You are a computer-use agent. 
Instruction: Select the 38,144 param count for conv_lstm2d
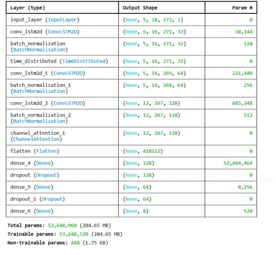(243, 32)
